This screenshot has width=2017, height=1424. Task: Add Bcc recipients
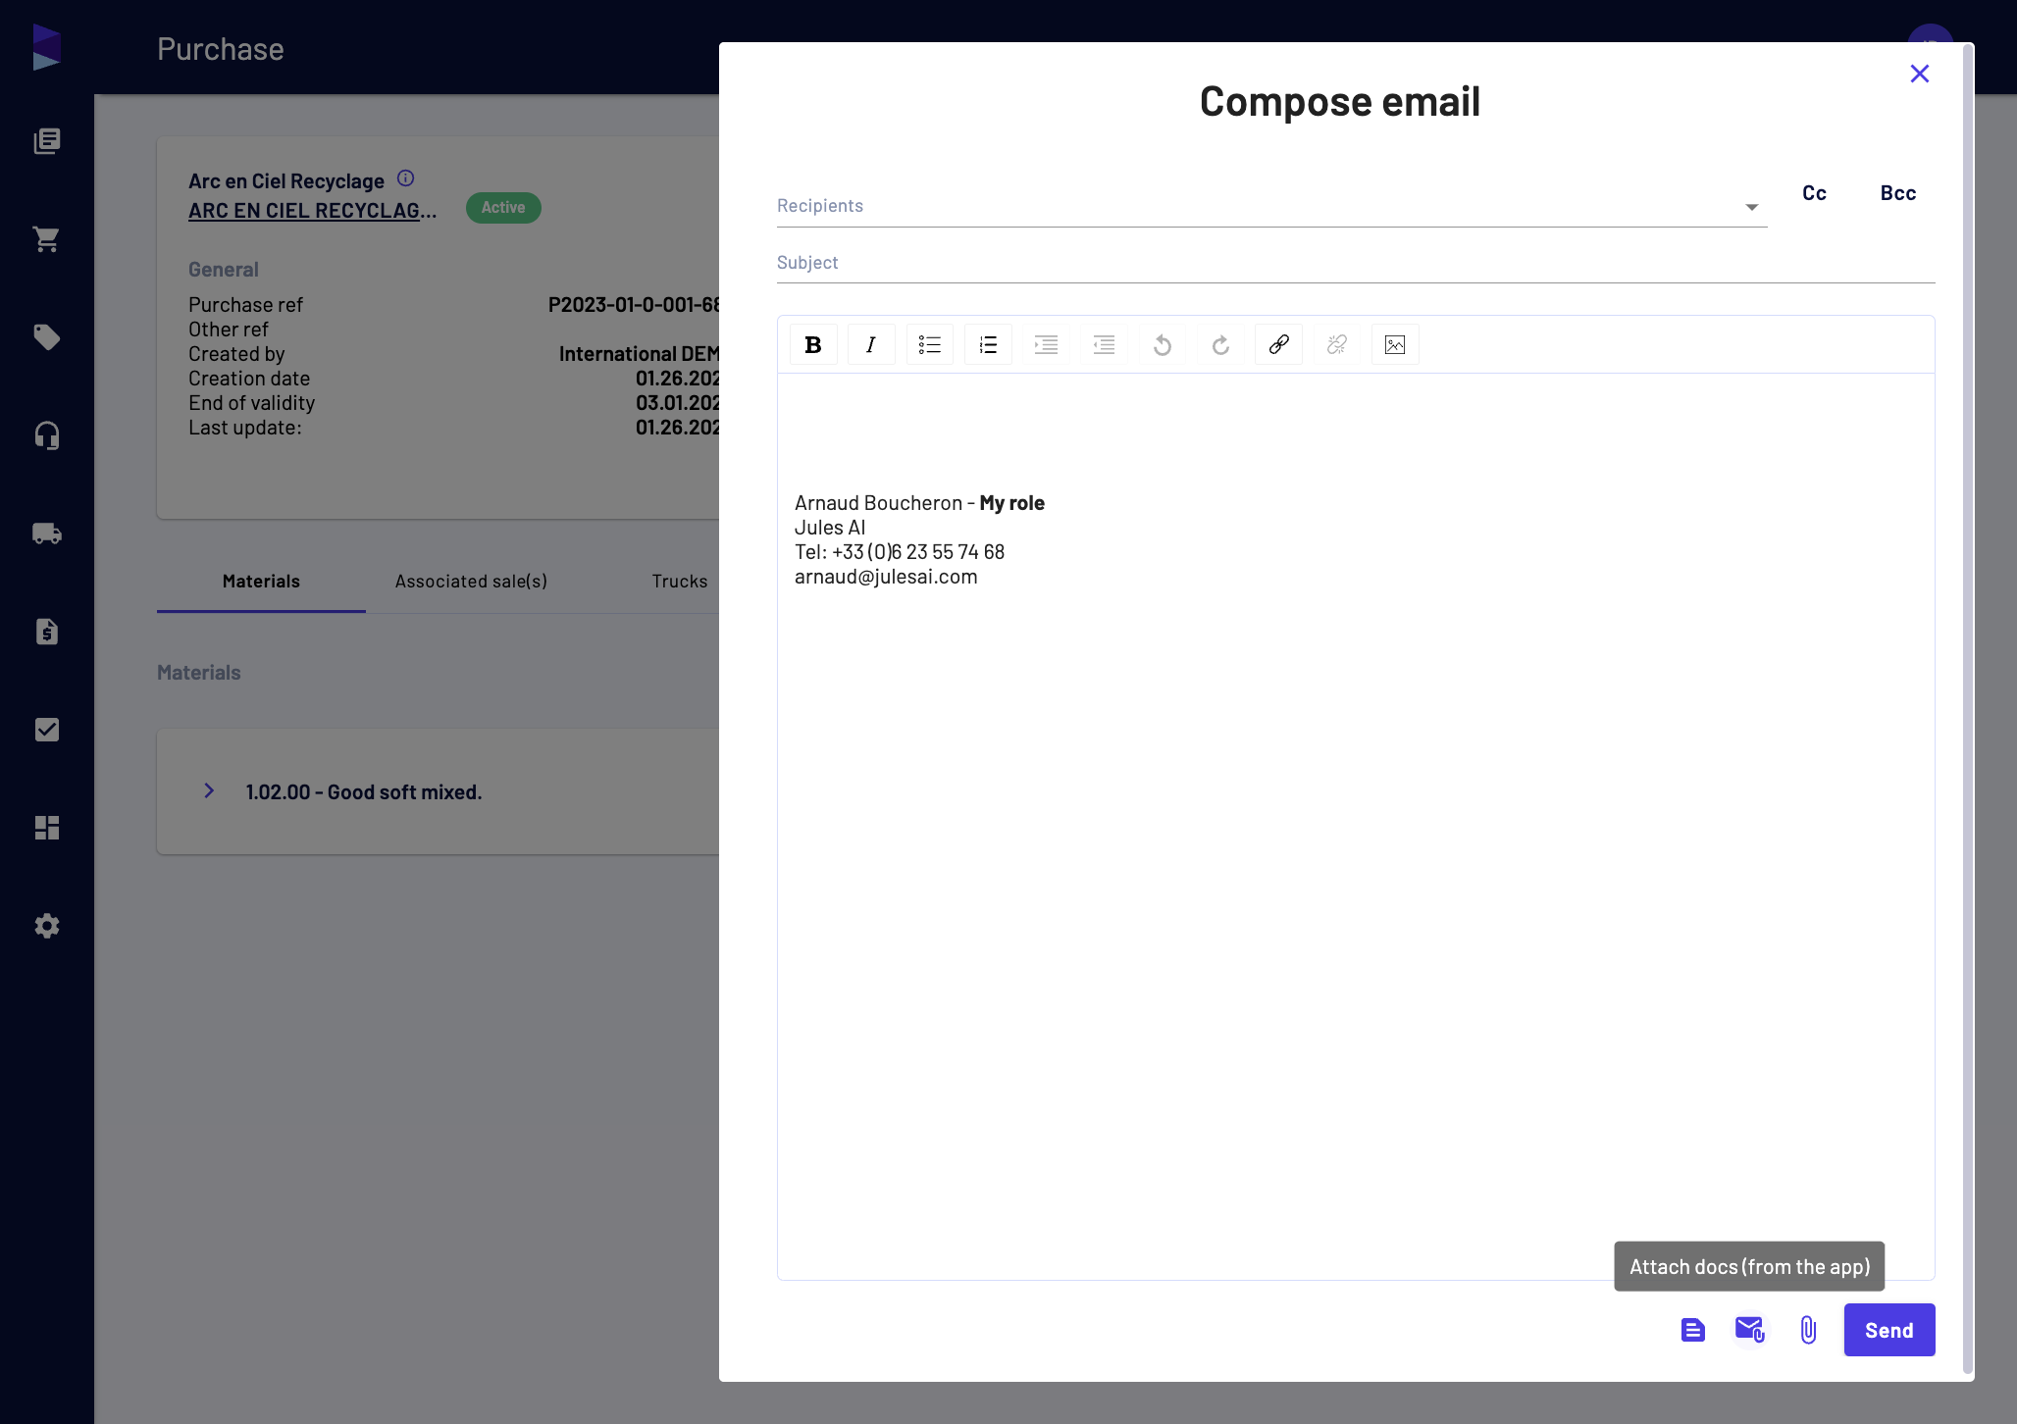pos(1898,193)
